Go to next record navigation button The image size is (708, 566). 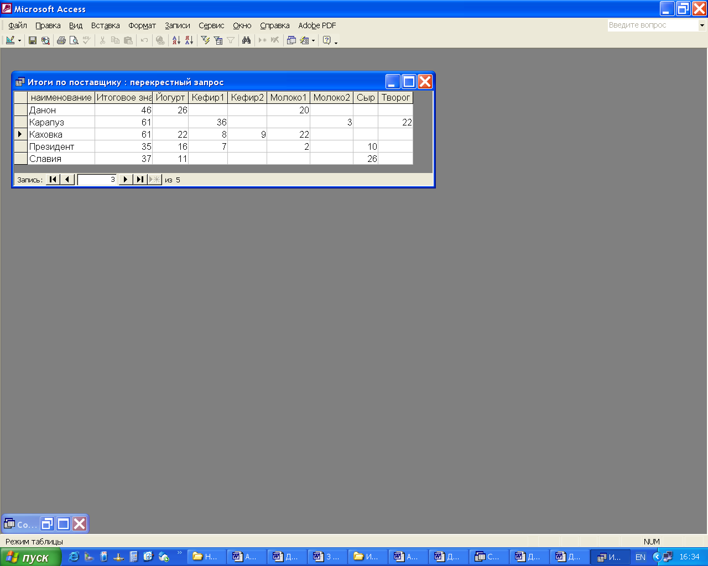126,179
